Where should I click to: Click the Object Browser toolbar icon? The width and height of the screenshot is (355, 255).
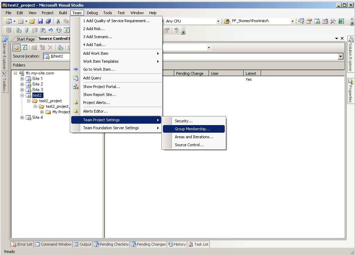point(325,21)
